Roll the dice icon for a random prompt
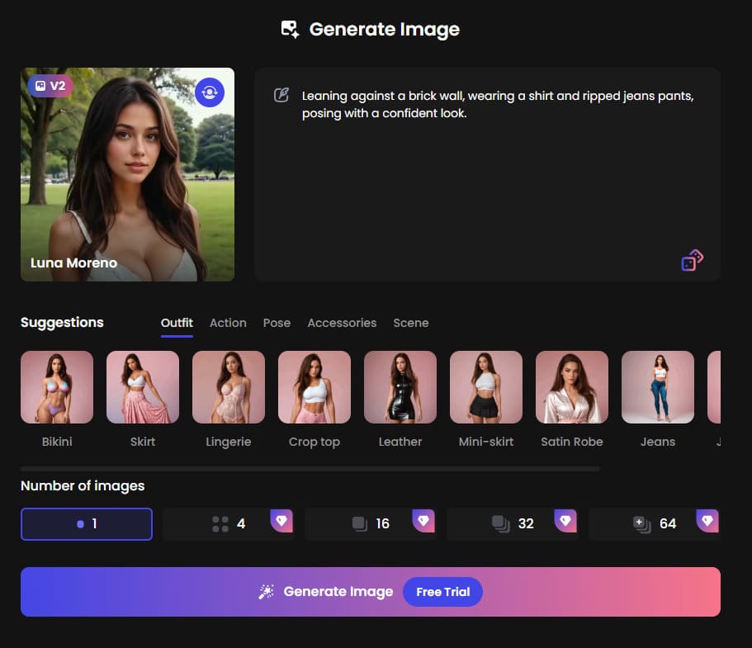 click(x=692, y=260)
